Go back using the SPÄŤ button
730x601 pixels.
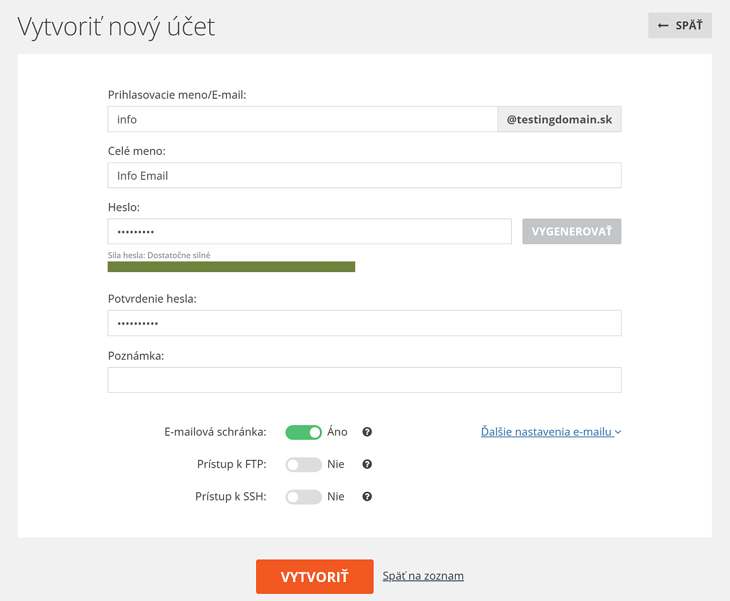tap(680, 26)
